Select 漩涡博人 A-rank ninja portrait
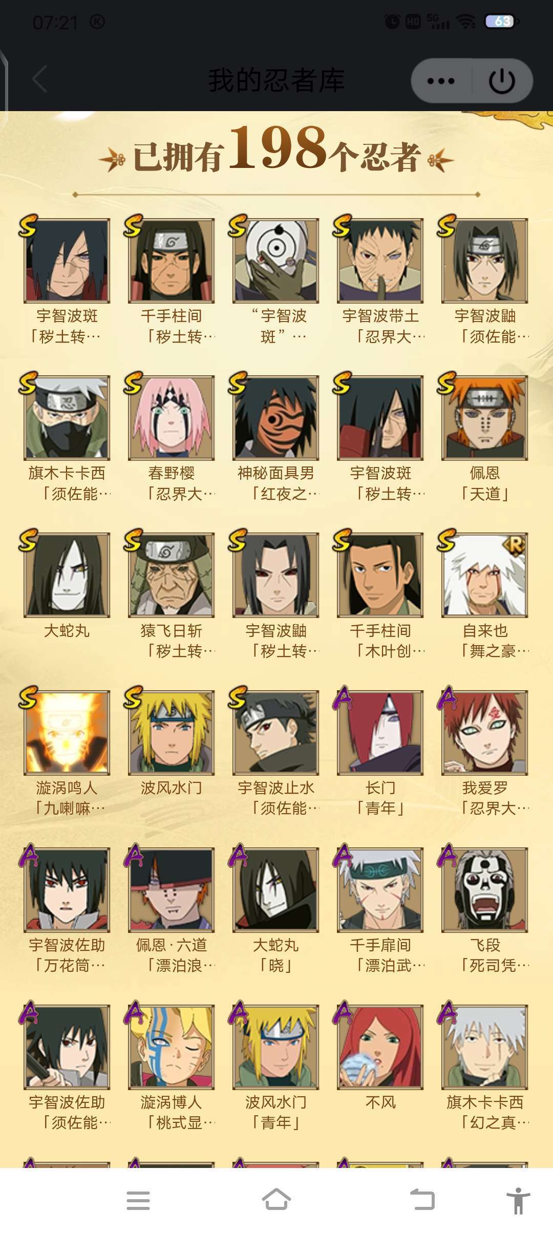 click(x=172, y=1047)
